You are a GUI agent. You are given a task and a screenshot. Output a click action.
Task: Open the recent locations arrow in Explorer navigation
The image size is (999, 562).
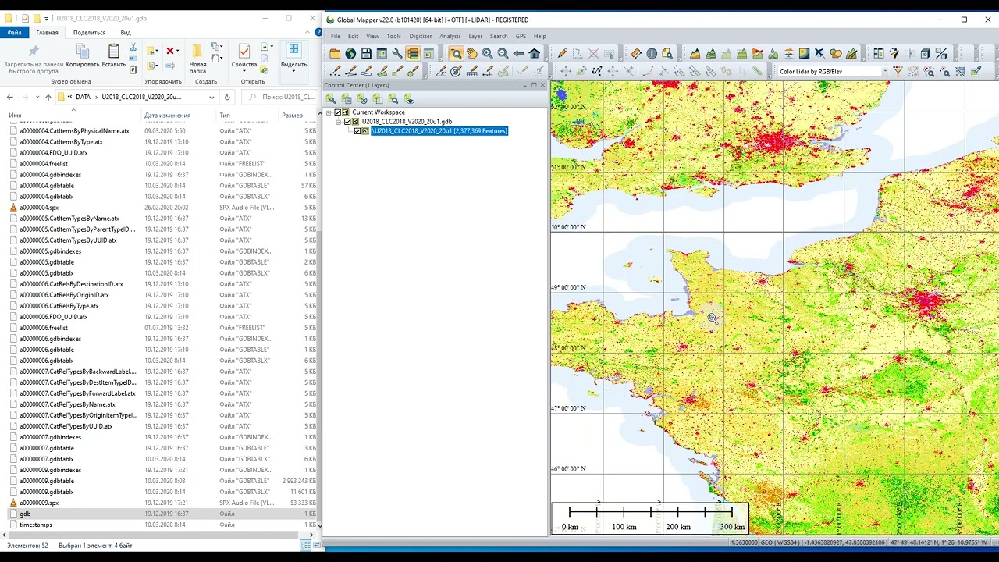[37, 98]
